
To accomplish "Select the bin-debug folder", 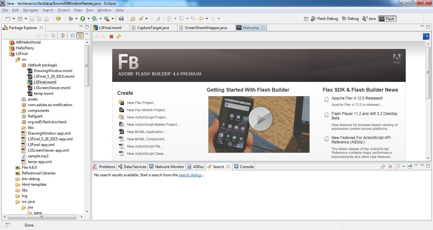I will 31,179.
